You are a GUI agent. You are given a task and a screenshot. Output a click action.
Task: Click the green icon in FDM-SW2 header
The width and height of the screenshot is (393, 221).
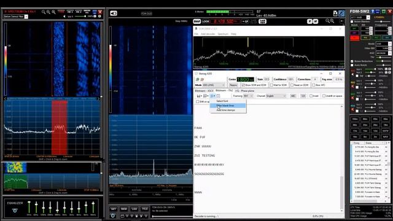click(x=384, y=12)
